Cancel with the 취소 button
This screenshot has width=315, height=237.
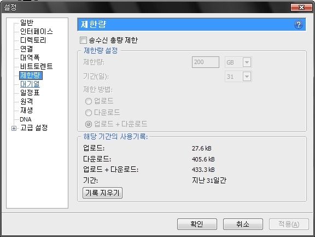(243, 224)
